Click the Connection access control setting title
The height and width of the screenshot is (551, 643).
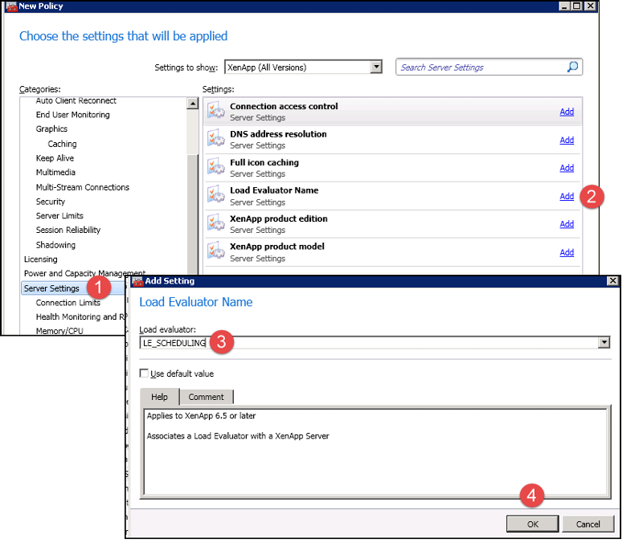pos(284,107)
